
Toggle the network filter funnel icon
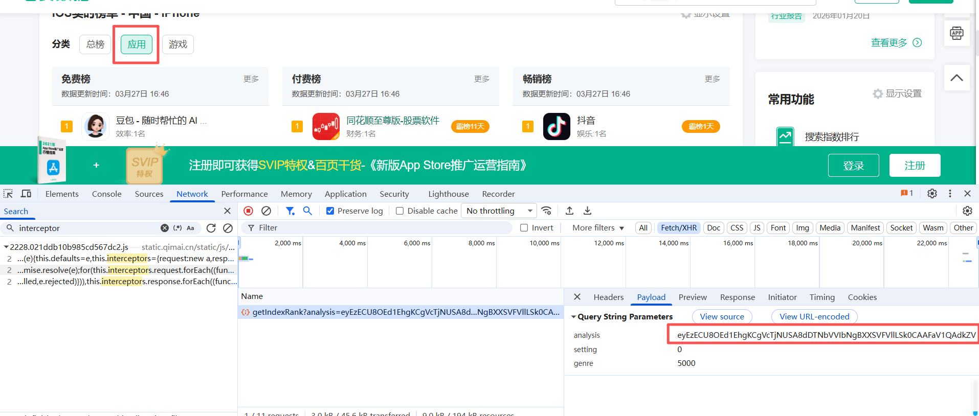tap(290, 211)
